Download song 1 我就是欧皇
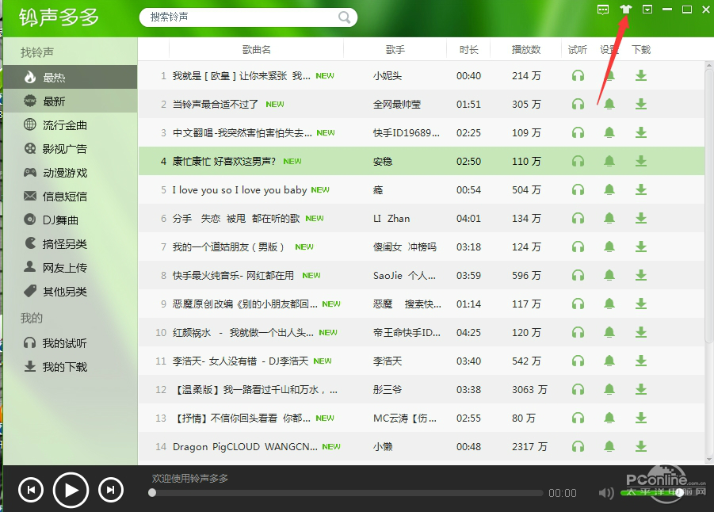714x512 pixels. pyautogui.click(x=641, y=75)
